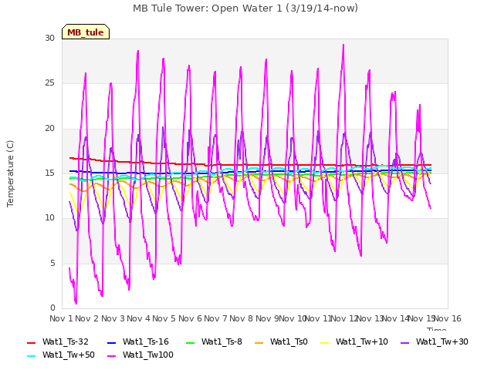Click the Nov 4 x-axis label
Viewport: 494px width, 370px height.
[138, 318]
